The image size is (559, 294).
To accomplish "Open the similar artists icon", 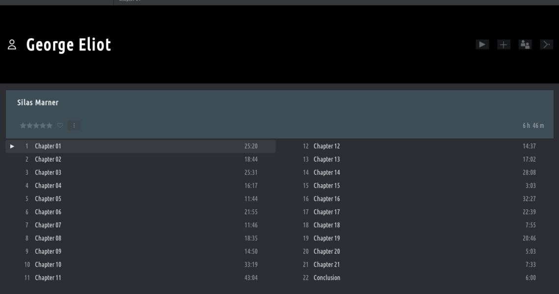I will tap(525, 45).
